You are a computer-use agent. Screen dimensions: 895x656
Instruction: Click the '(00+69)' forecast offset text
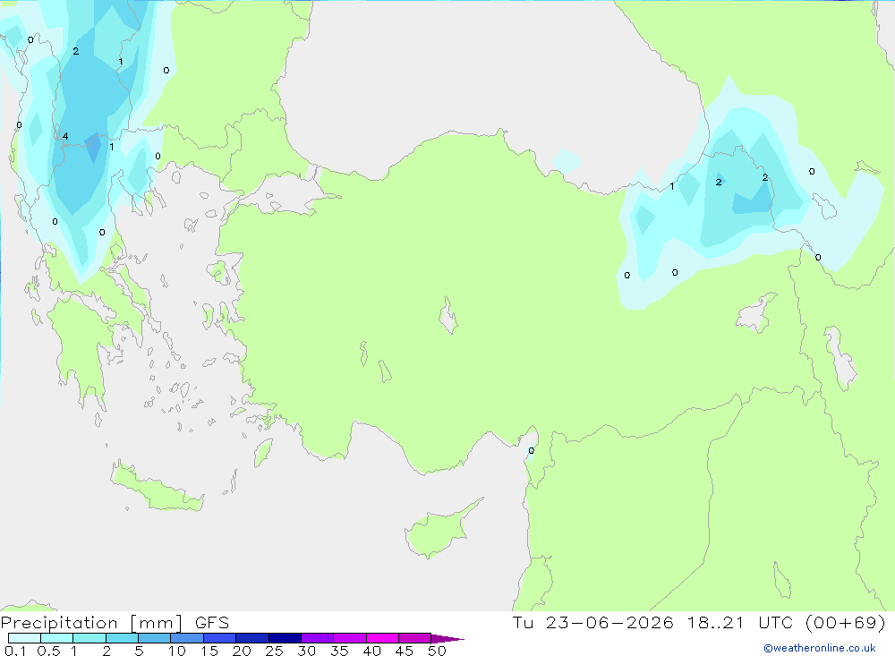pyautogui.click(x=846, y=622)
